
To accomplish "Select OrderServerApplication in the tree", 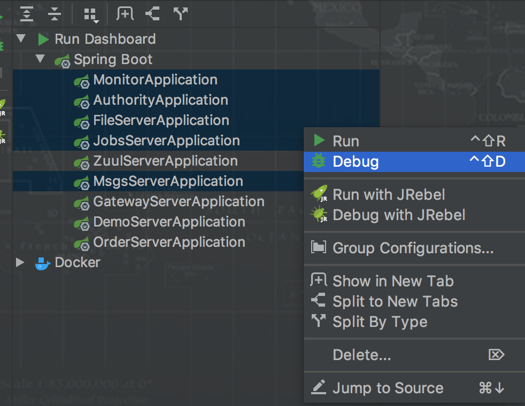I will click(169, 242).
